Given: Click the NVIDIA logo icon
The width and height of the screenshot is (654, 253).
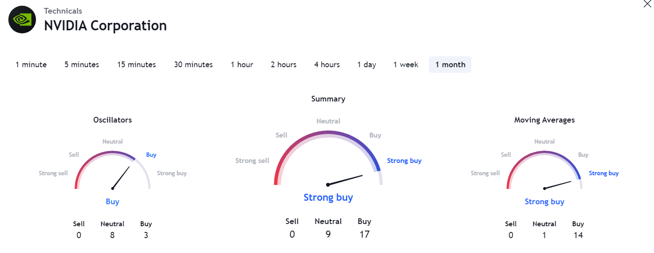Looking at the screenshot, I should click(22, 20).
